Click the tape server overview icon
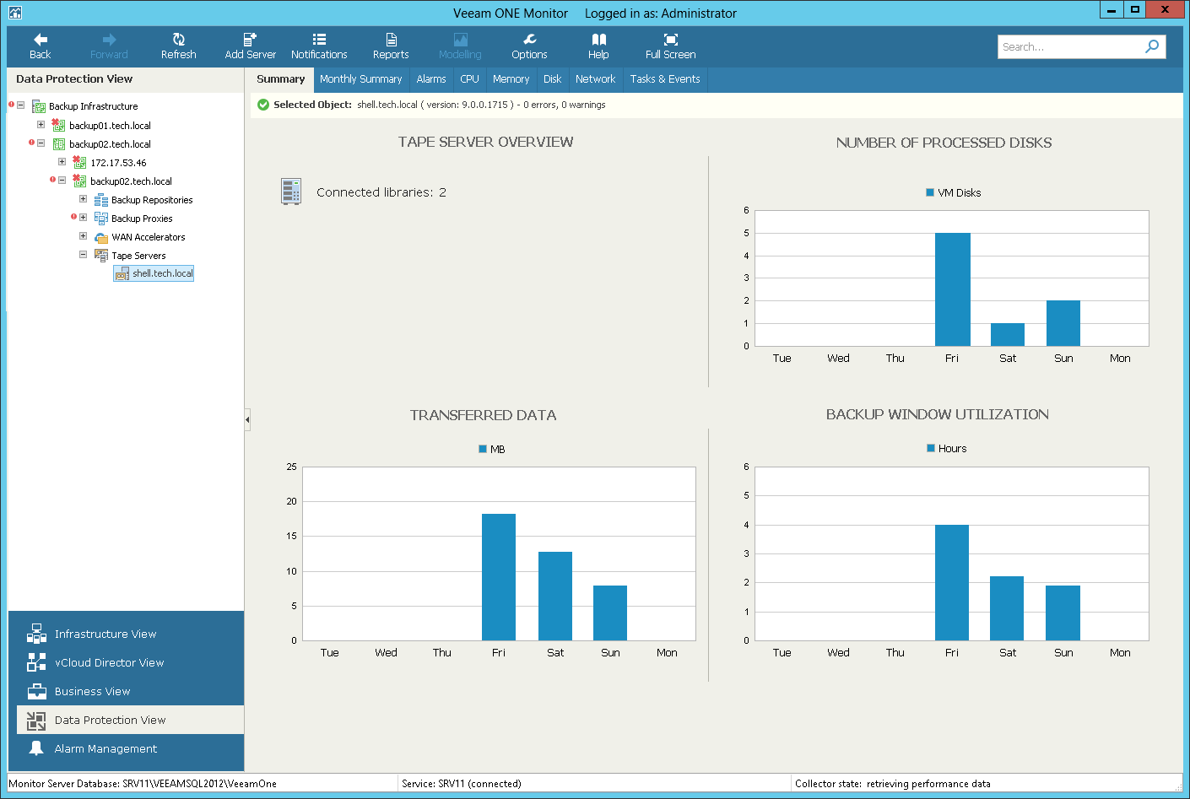 [291, 192]
